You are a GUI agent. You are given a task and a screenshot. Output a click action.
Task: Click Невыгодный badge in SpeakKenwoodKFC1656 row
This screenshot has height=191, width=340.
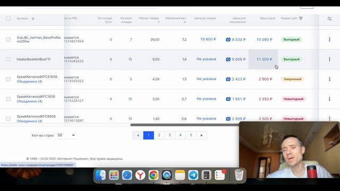293,99
